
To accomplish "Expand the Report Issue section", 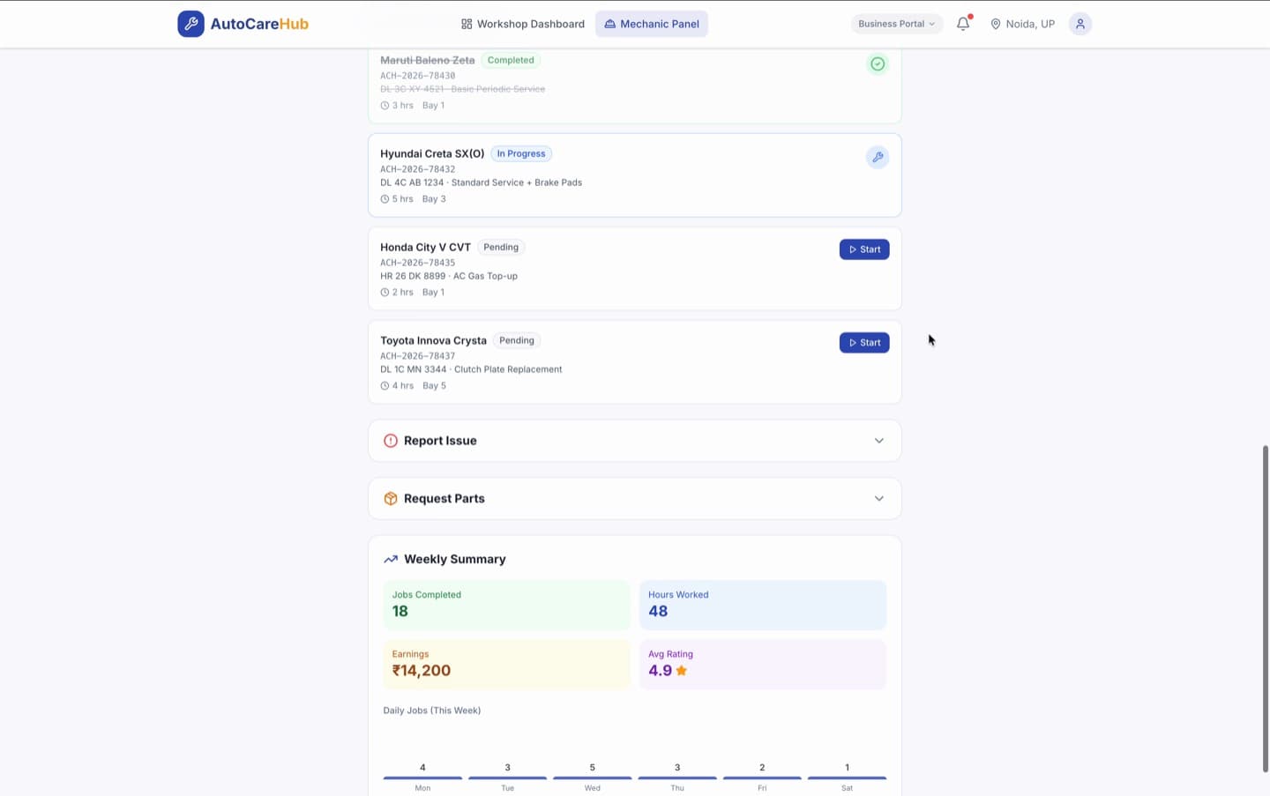I will [634, 441].
